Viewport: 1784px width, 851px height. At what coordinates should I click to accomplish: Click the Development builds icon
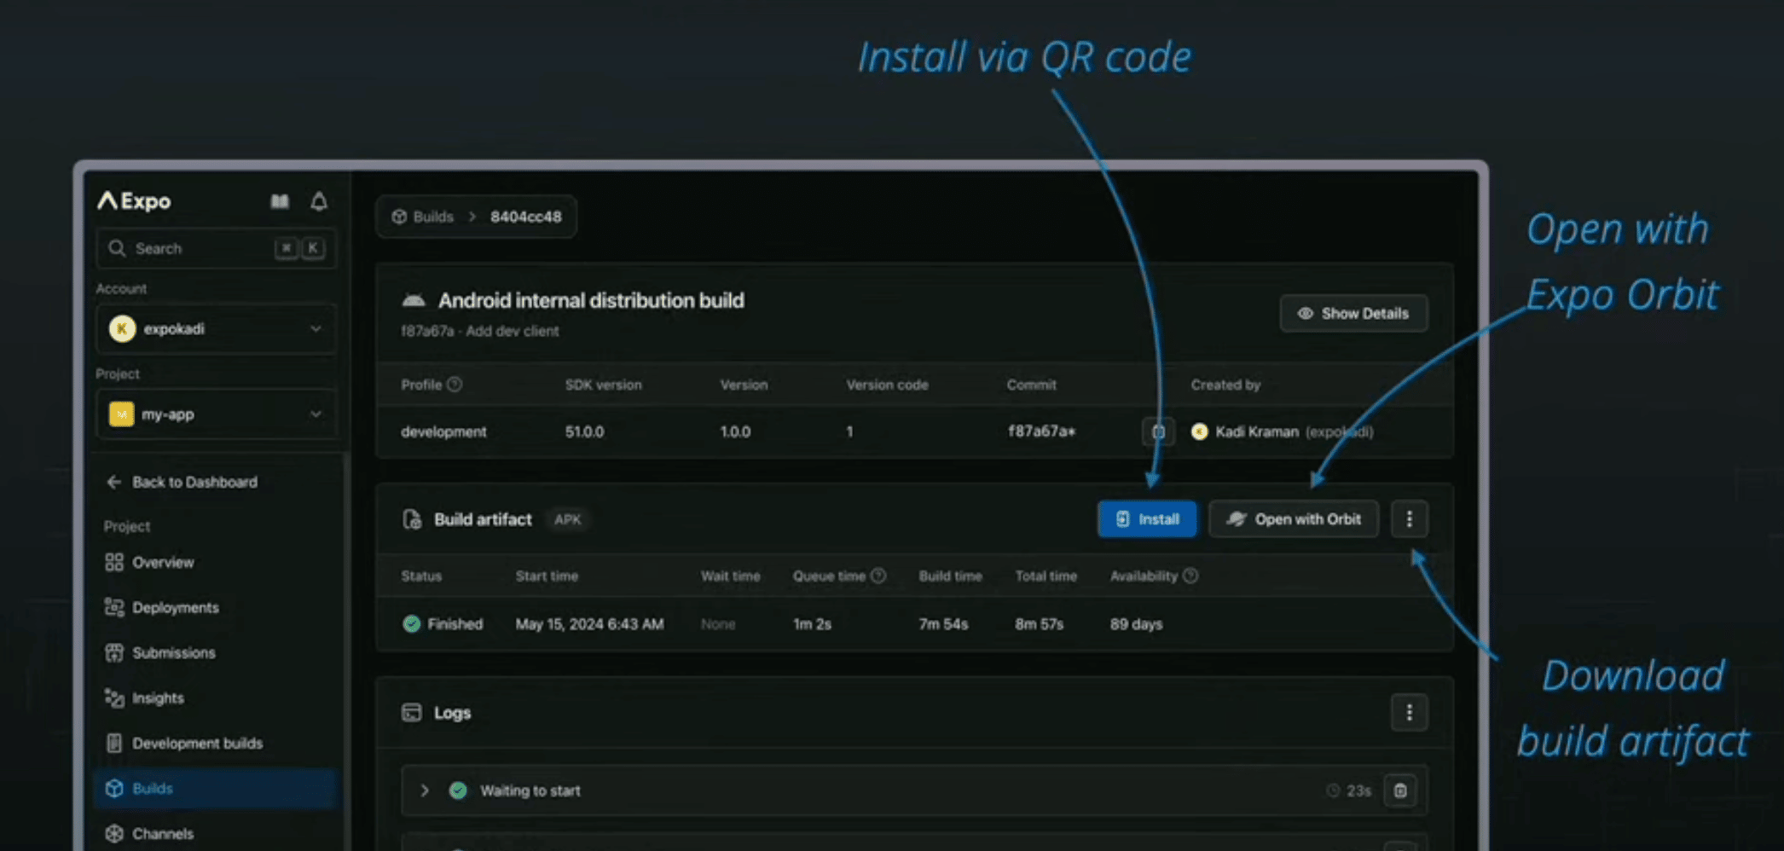[114, 743]
